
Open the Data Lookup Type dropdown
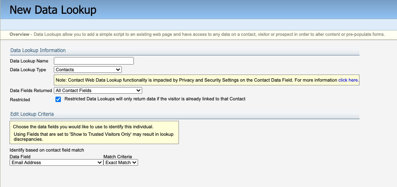(x=88, y=70)
